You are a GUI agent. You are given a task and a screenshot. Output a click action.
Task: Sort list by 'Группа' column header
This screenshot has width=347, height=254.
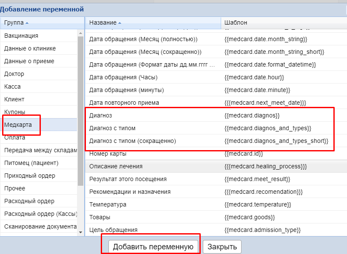coord(14,22)
